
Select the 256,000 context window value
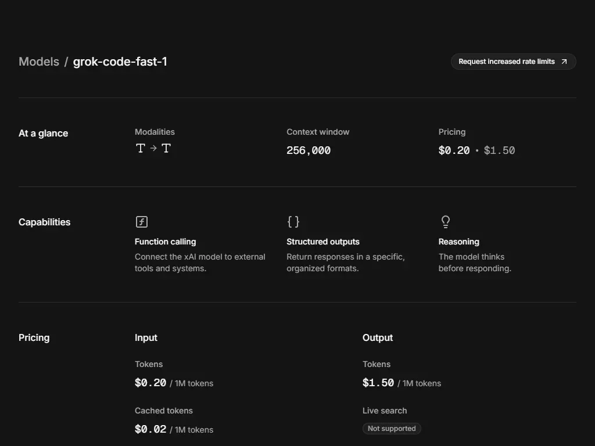(309, 150)
